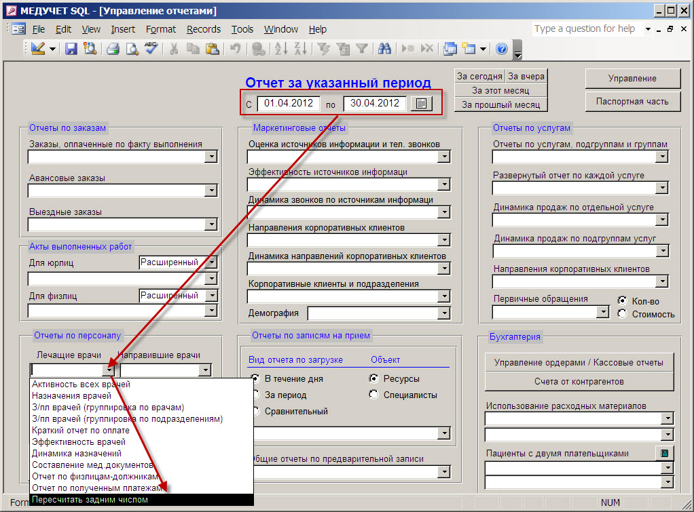Click Управление ордерами / Кассовые отчеты button

[x=579, y=363]
